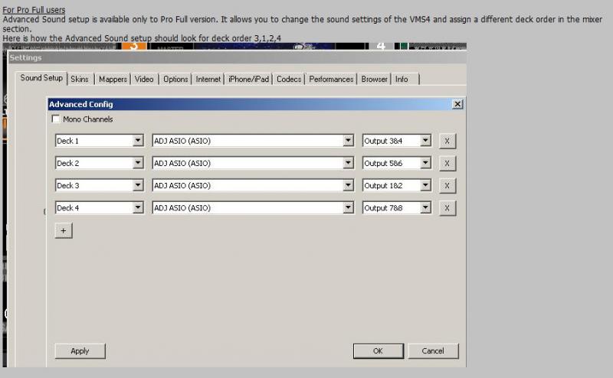Viewport: 613px width, 378px height.
Task: Delete the Deck 3 row using X
Action: point(448,186)
